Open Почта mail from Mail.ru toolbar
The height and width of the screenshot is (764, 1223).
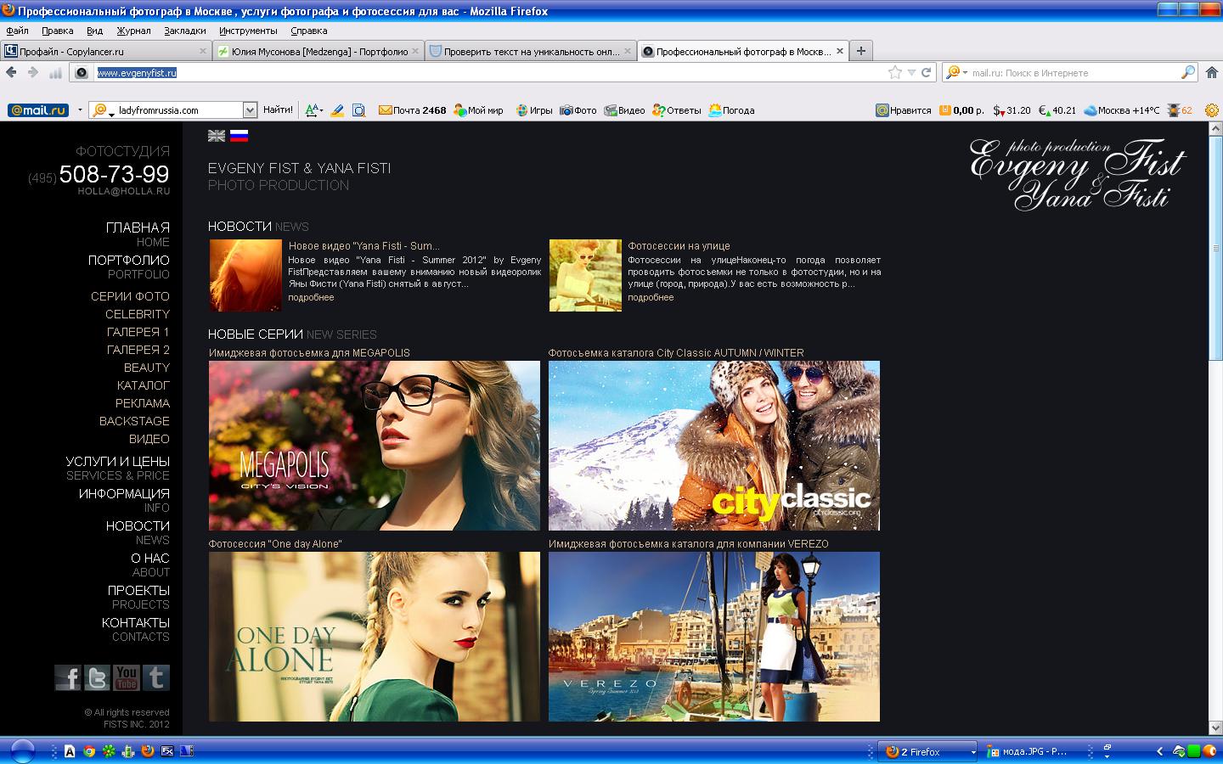412,110
